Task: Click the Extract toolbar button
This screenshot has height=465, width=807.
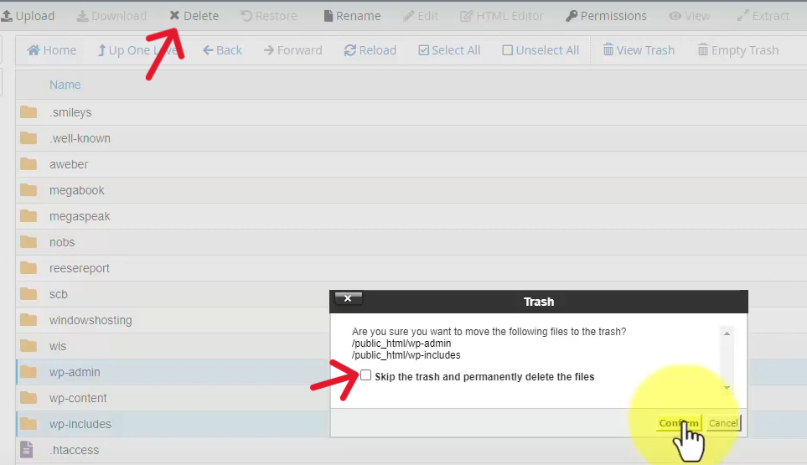Action: click(763, 16)
